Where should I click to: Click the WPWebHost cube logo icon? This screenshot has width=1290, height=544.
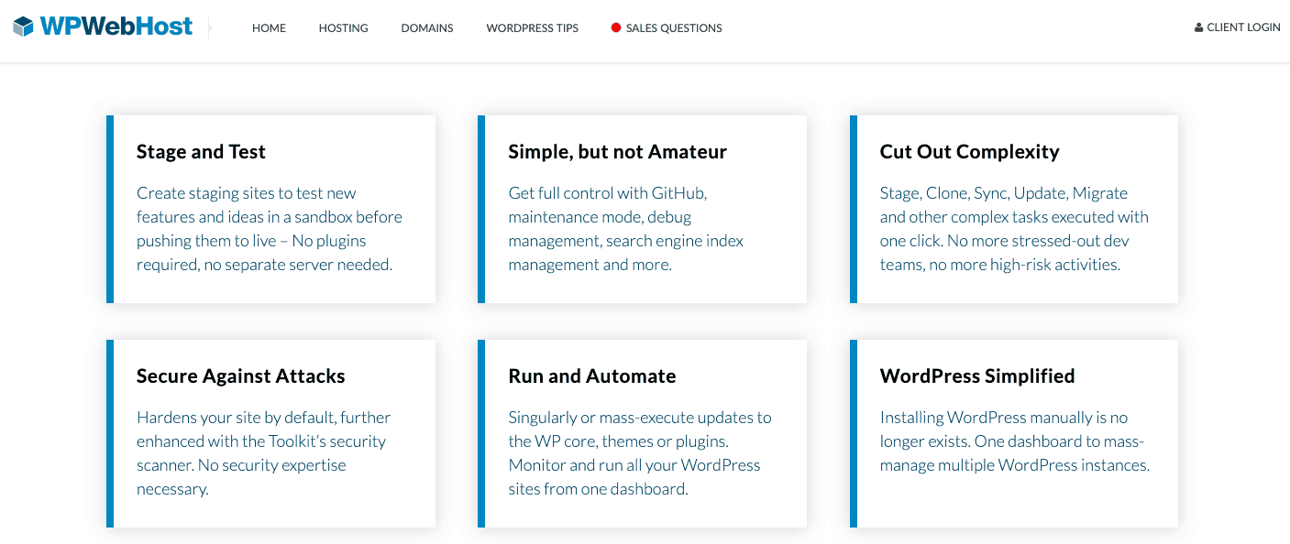(23, 27)
